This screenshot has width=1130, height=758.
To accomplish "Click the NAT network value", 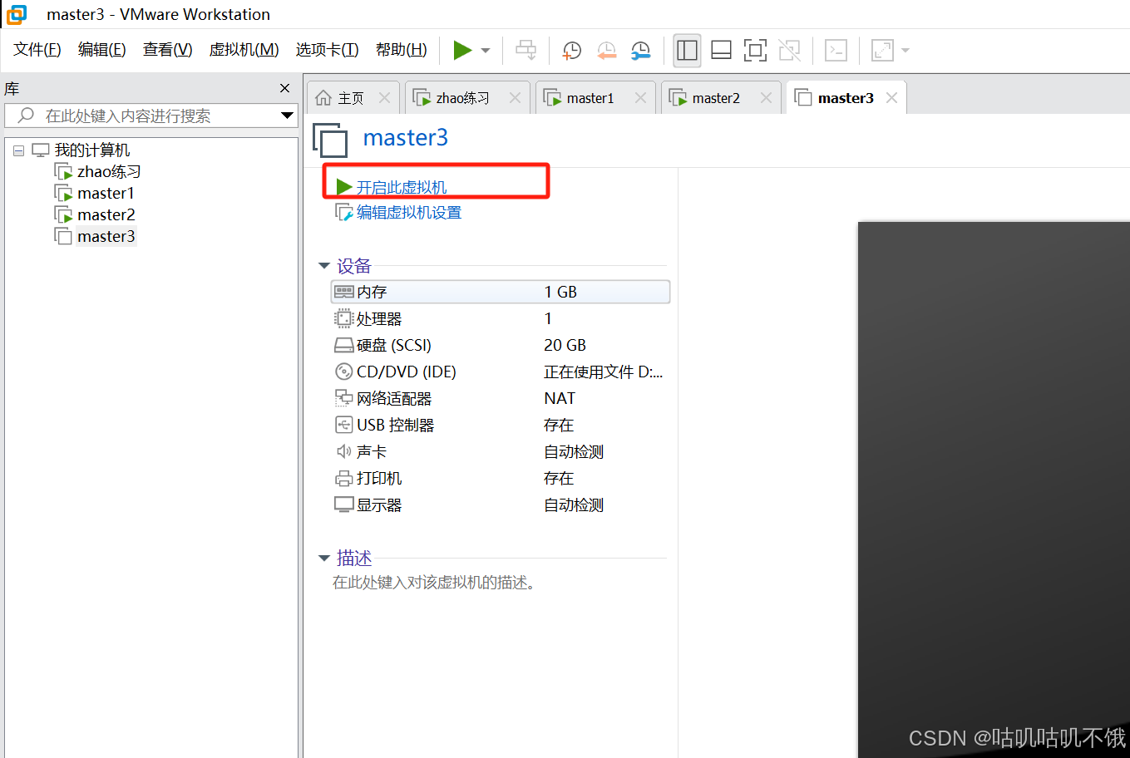I will coord(560,398).
